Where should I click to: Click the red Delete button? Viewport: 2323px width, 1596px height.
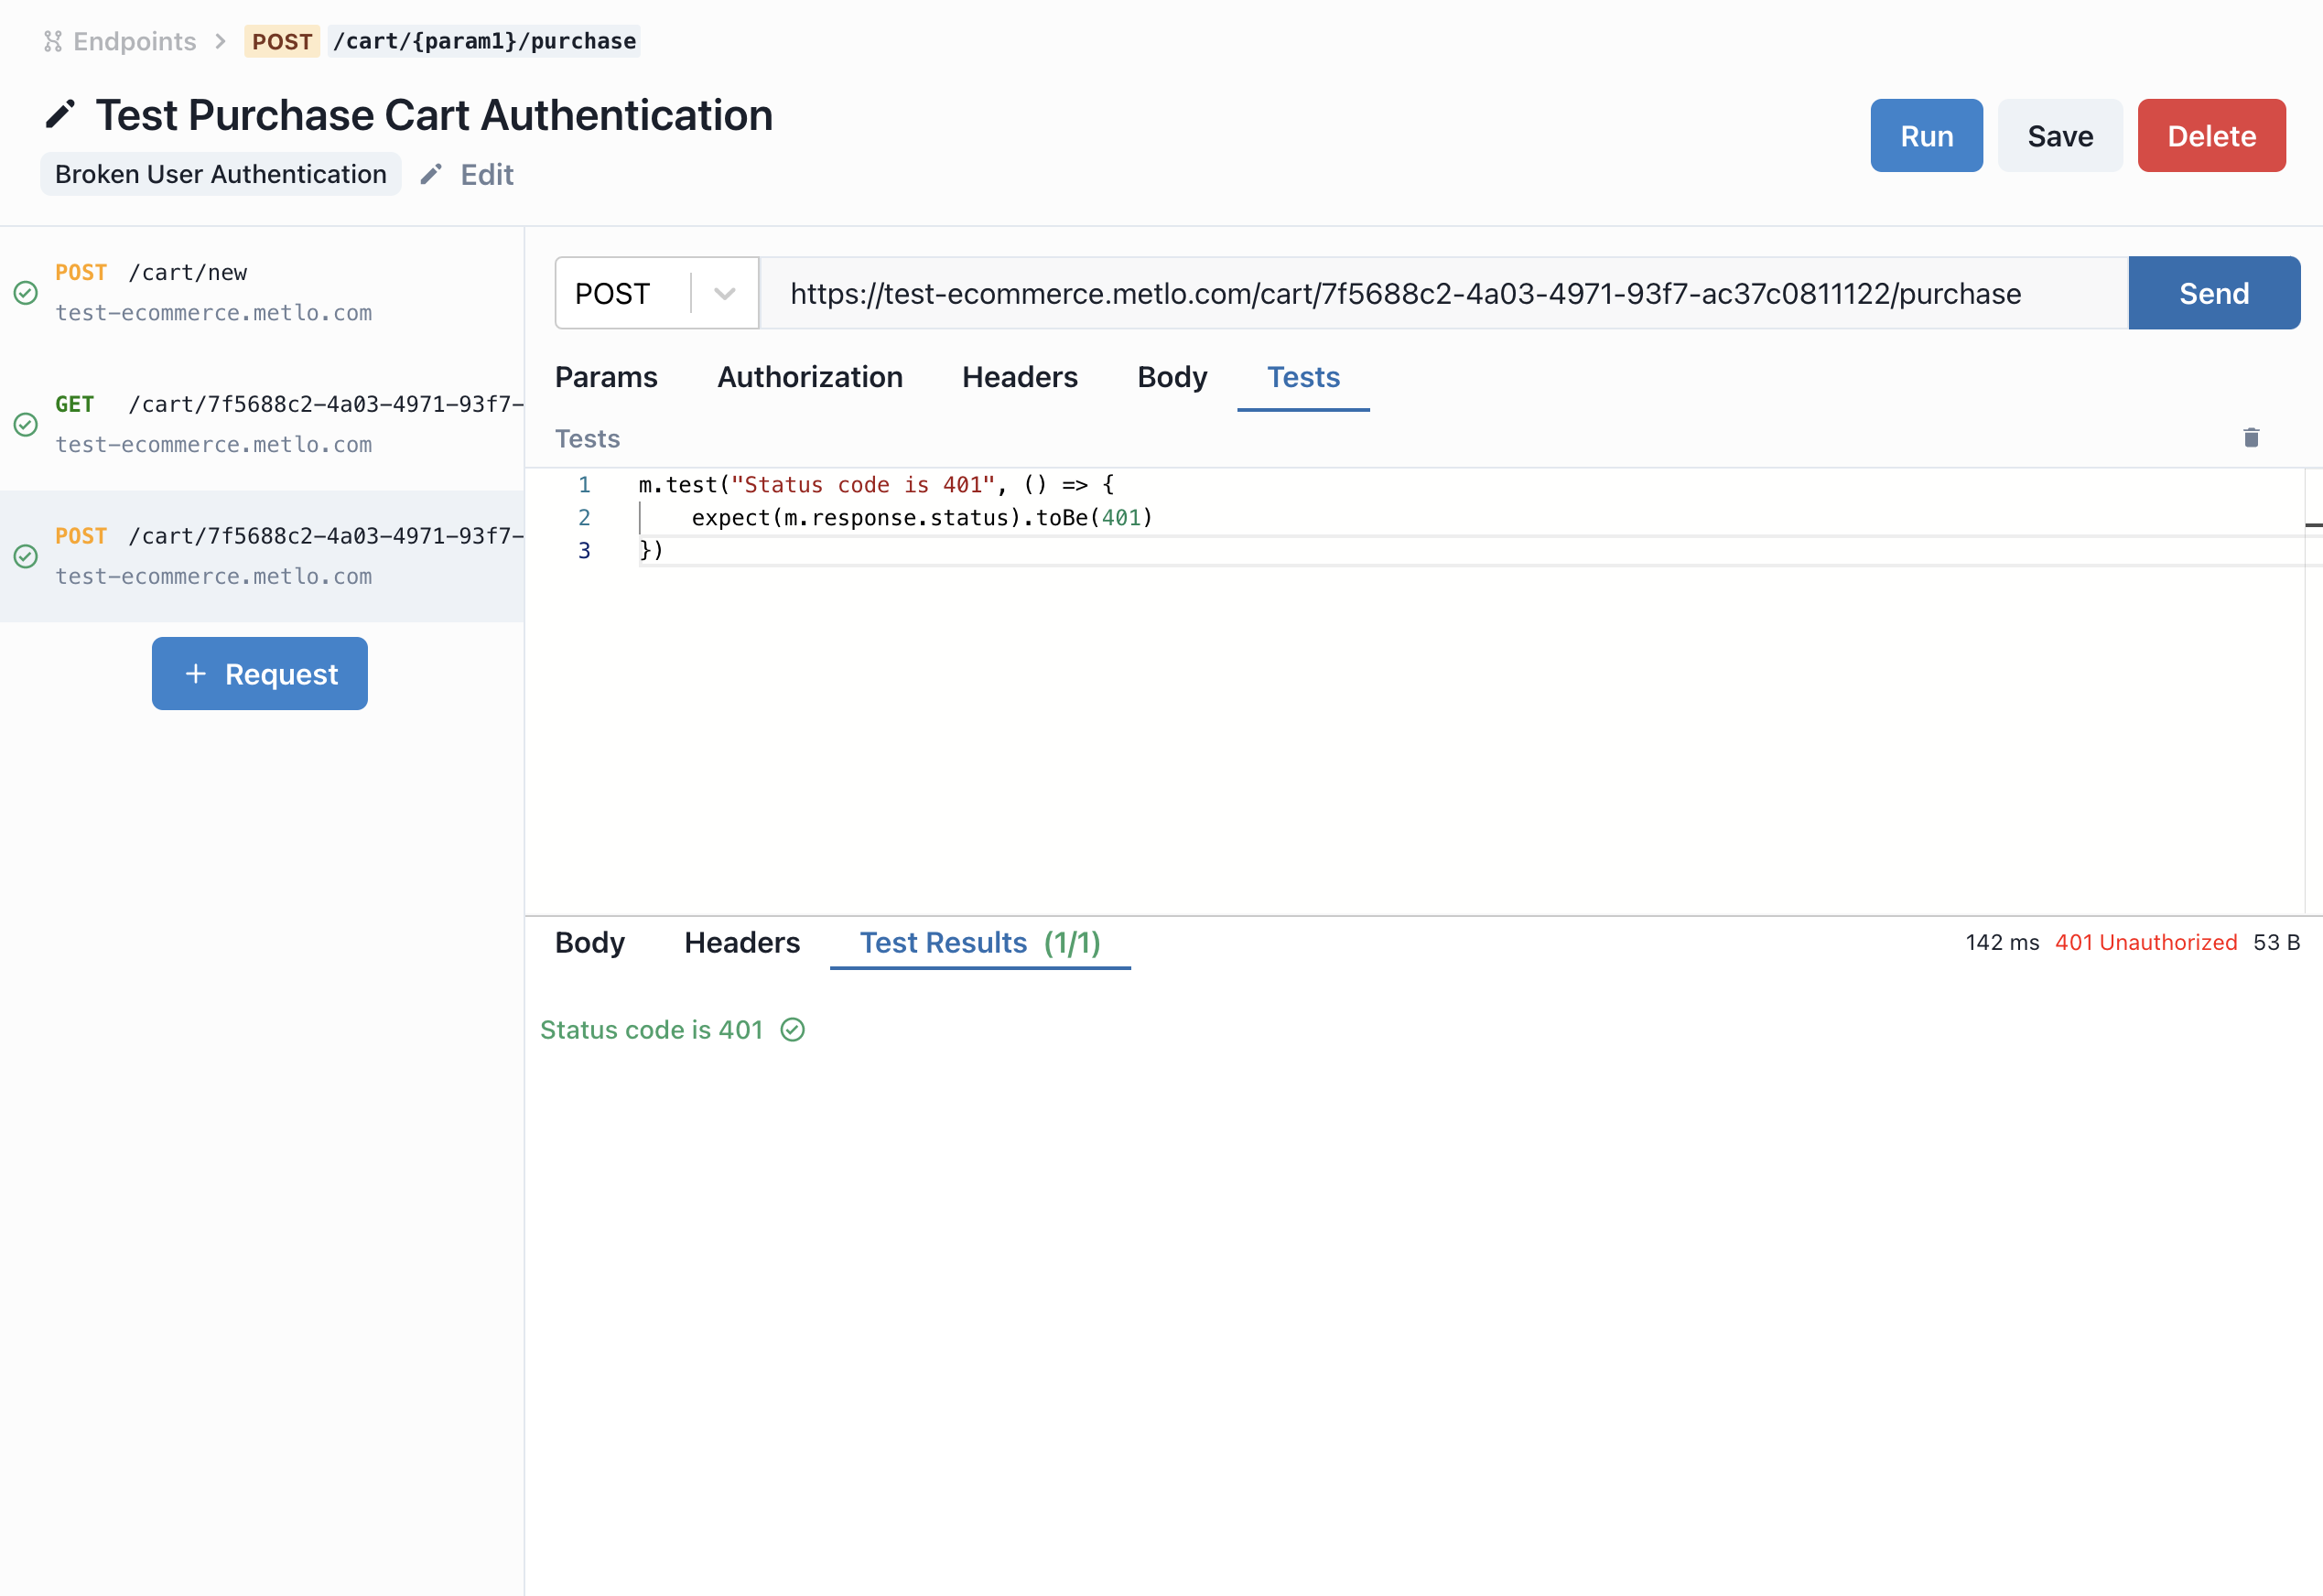(2211, 136)
